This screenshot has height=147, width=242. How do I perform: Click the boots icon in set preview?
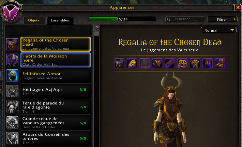coord(220,64)
